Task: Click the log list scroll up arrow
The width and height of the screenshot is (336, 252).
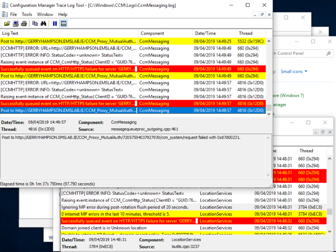Action: [x=269, y=41]
